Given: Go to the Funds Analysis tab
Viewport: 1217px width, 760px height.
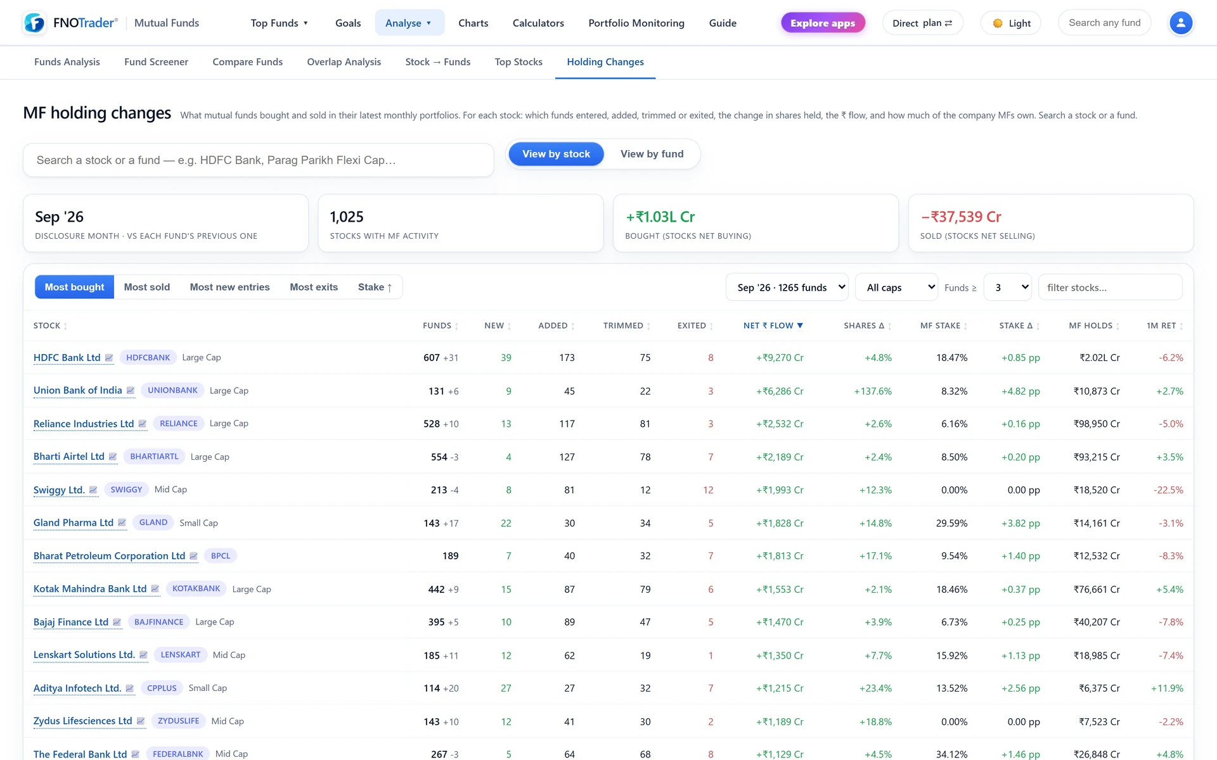Looking at the screenshot, I should pos(67,62).
